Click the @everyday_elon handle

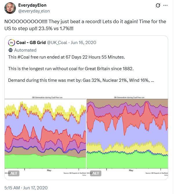pyautogui.click(x=34, y=11)
